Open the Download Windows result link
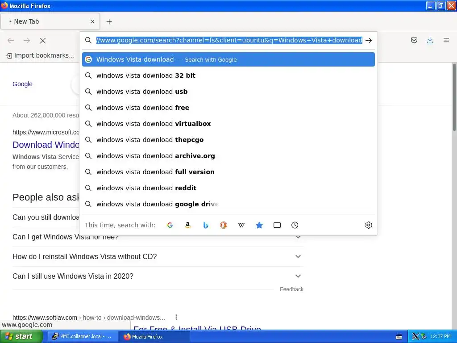 46,145
